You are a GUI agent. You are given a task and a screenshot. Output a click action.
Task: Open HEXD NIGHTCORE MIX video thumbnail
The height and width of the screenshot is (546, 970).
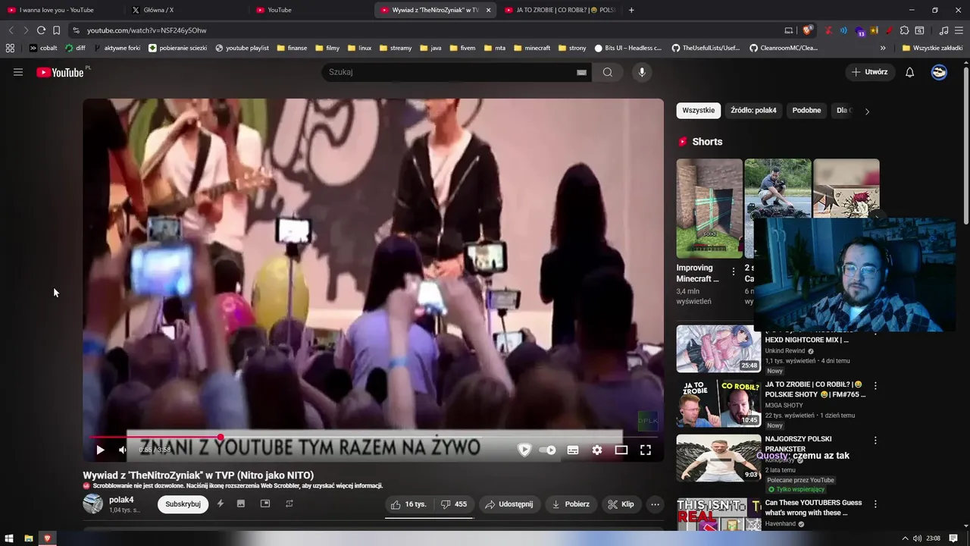click(718, 349)
